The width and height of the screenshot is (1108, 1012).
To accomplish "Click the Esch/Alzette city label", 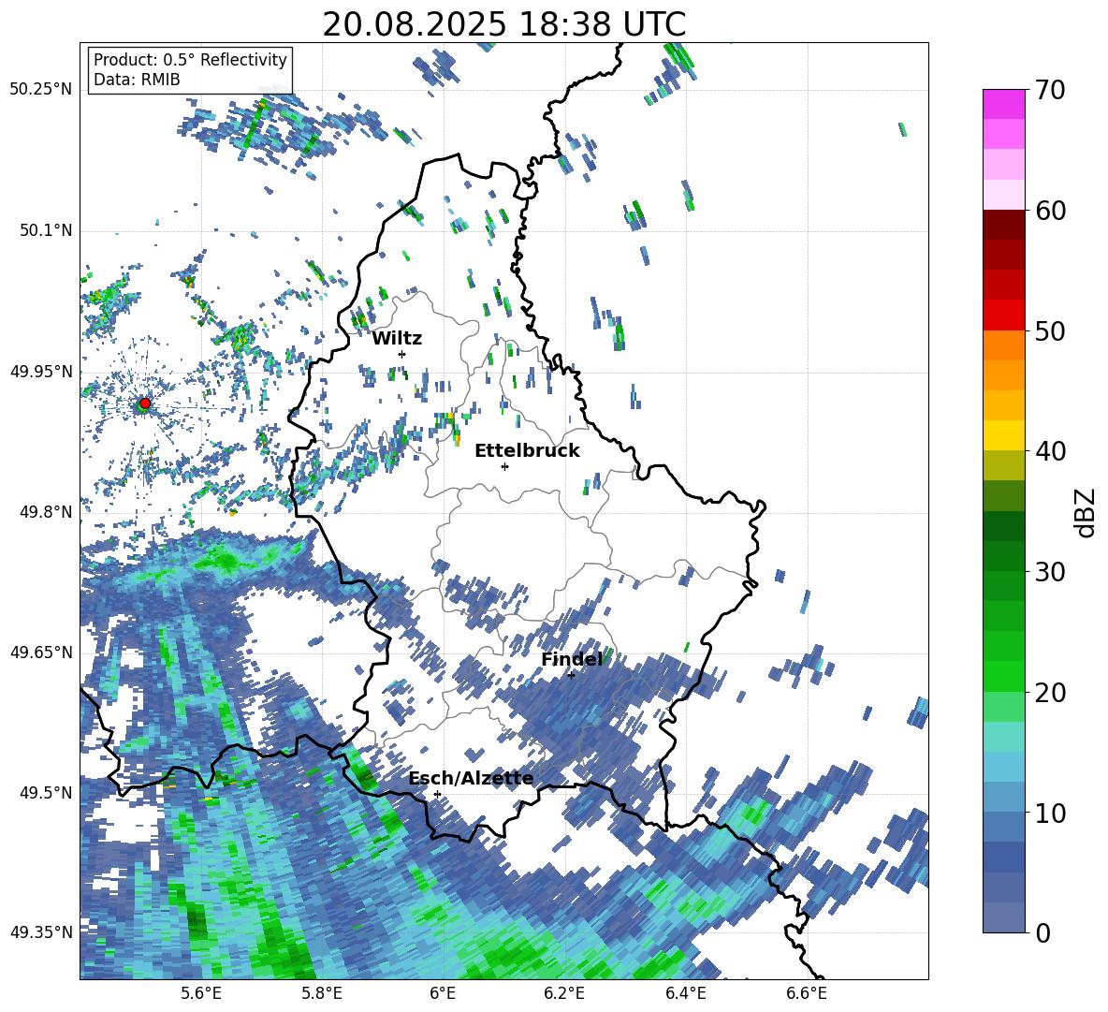I will (x=472, y=779).
